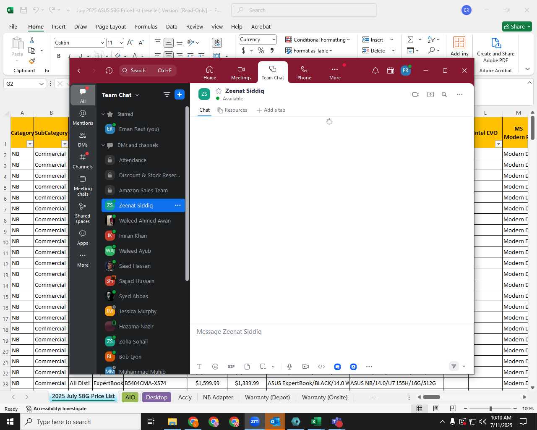Image resolution: width=537 pixels, height=430 pixels.
Task: Click the code snippet icon in the composer
Action: point(321,367)
